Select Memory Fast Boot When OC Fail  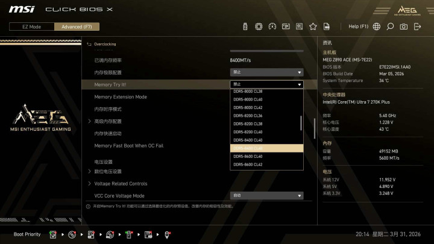click(x=200, y=146)
